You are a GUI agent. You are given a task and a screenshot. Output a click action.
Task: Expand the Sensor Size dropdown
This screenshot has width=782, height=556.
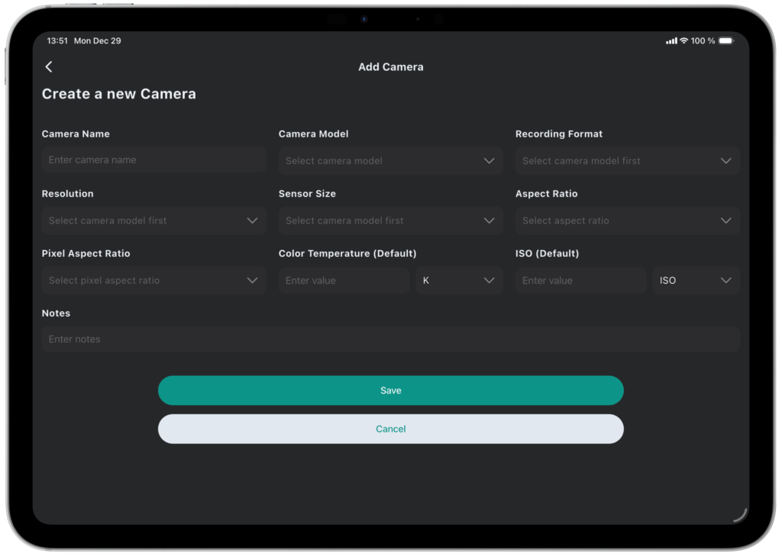(x=390, y=220)
